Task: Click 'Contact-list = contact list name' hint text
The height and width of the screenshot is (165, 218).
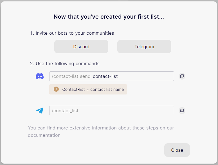Action: [93, 89]
